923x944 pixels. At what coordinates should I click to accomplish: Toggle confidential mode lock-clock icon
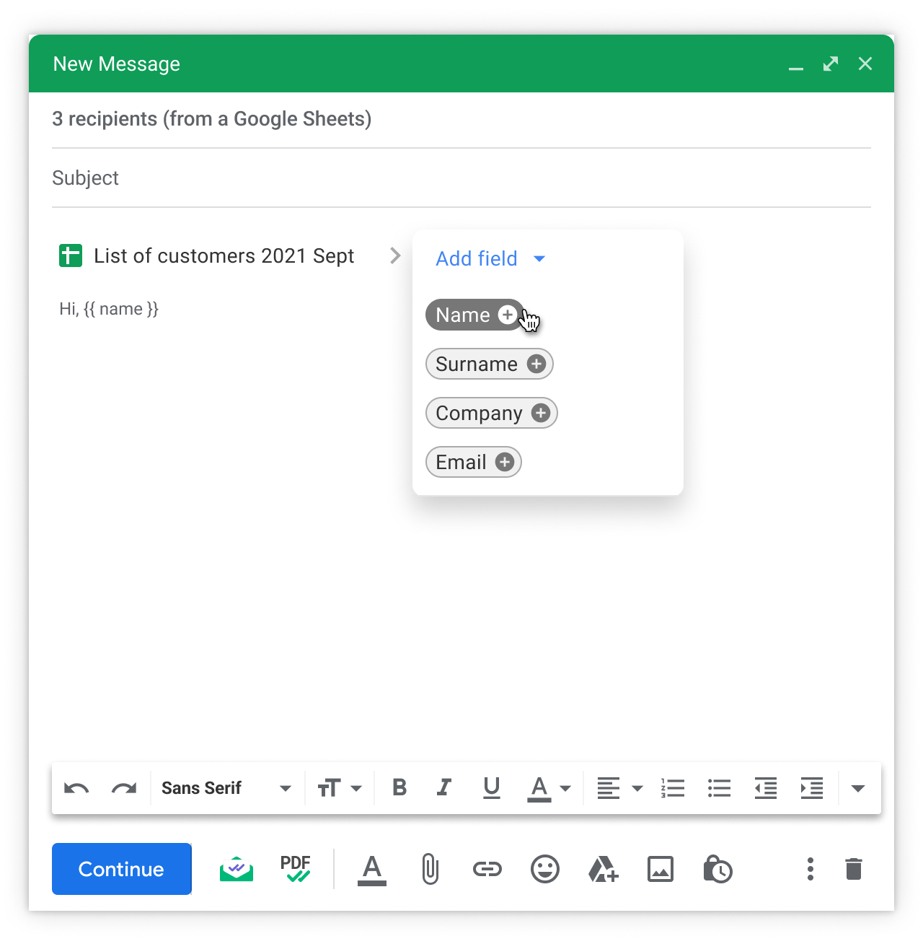(717, 869)
